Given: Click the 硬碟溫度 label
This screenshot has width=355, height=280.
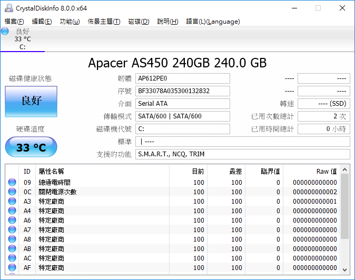Looking at the screenshot, I should [31, 129].
